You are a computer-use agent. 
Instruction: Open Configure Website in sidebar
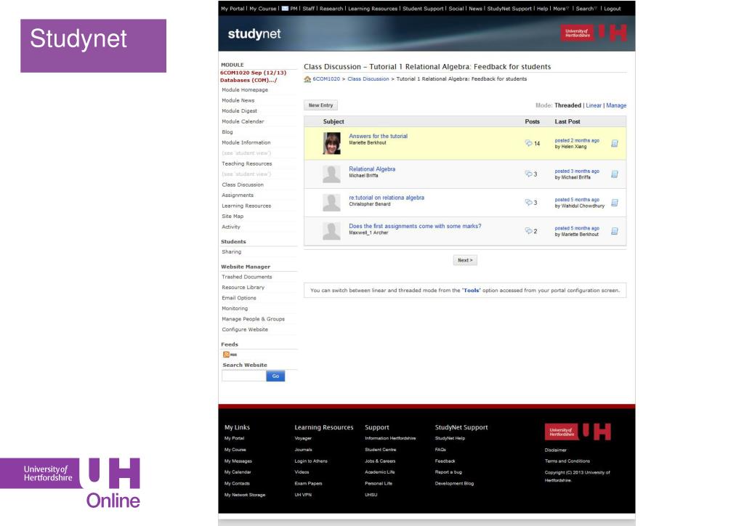[245, 330]
